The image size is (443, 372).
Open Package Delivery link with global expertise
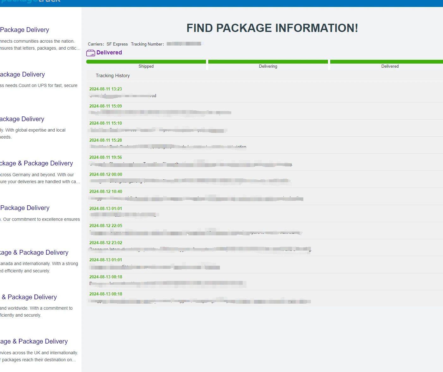(x=22, y=119)
